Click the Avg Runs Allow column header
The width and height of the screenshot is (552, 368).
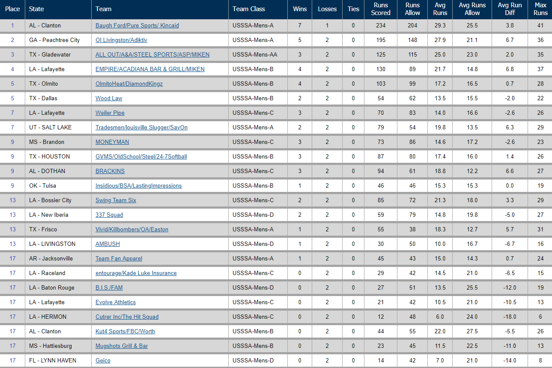point(472,9)
